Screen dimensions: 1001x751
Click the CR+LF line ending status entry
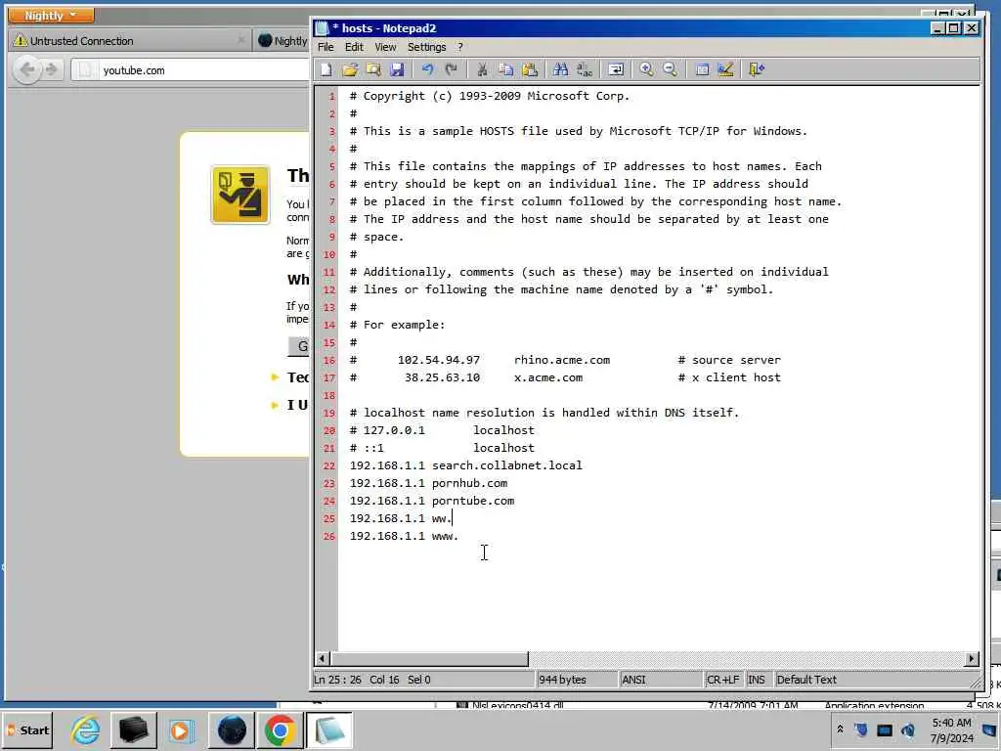point(722,680)
